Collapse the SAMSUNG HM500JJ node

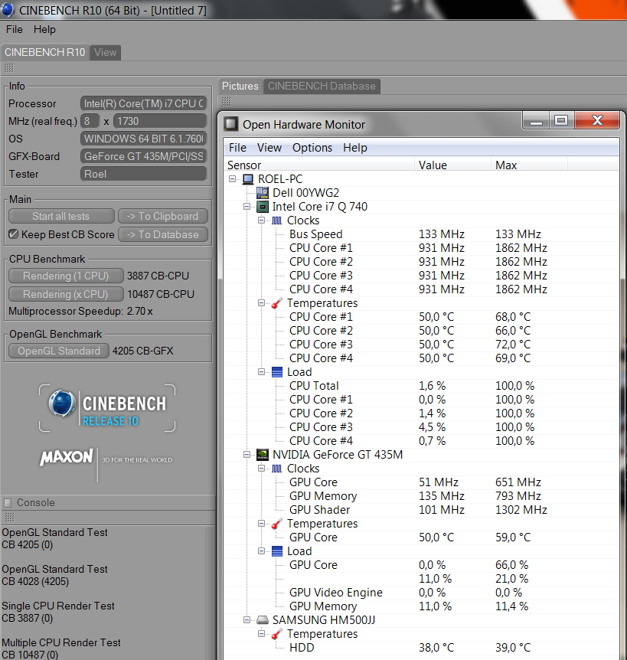(247, 619)
